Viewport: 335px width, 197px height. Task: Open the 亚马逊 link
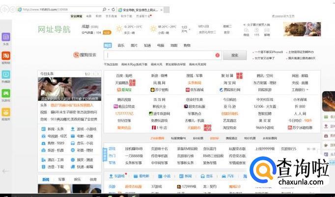click(x=230, y=106)
